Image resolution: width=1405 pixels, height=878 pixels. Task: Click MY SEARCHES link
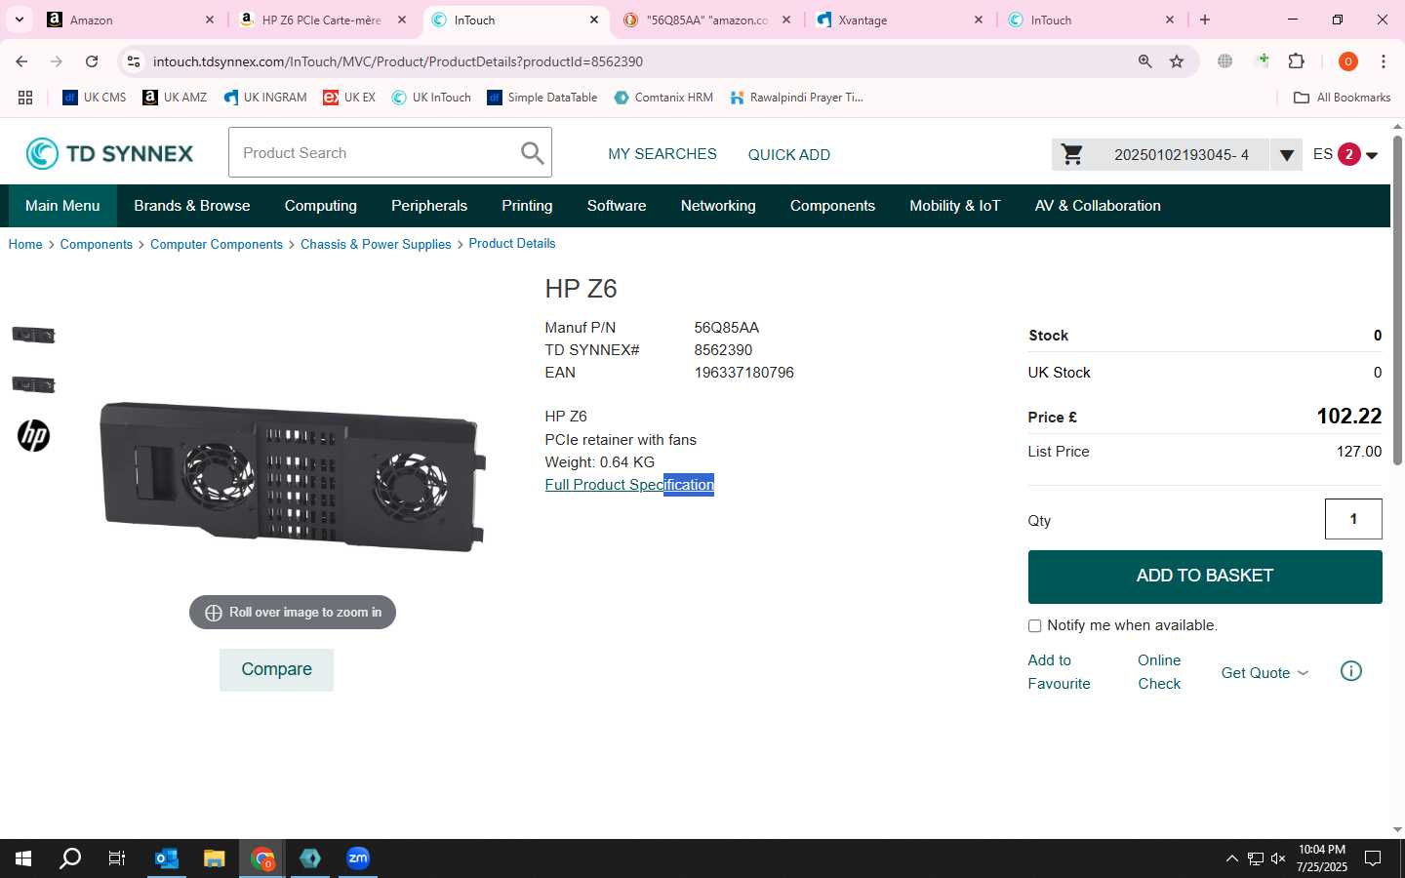pyautogui.click(x=662, y=154)
